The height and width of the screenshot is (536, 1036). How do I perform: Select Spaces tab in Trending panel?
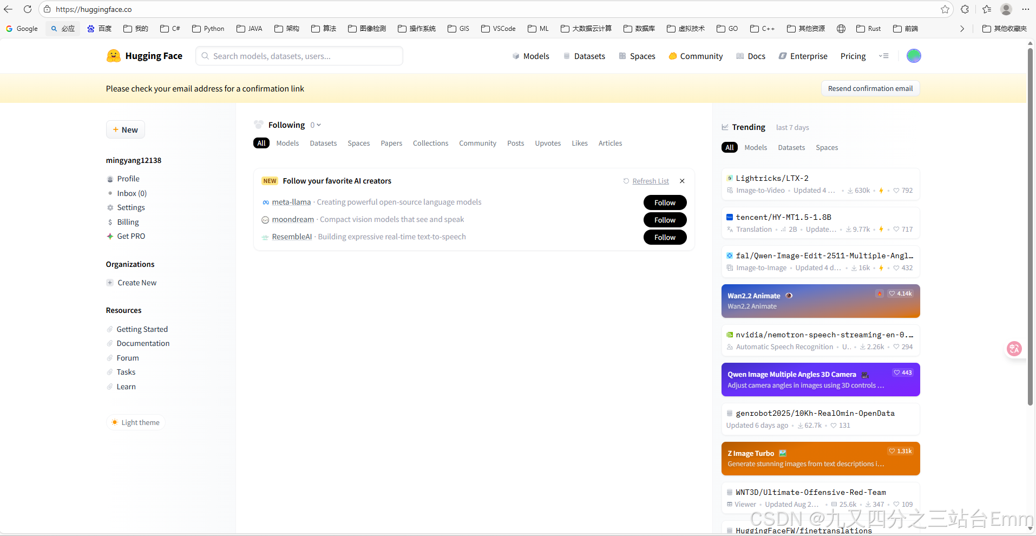click(x=827, y=147)
